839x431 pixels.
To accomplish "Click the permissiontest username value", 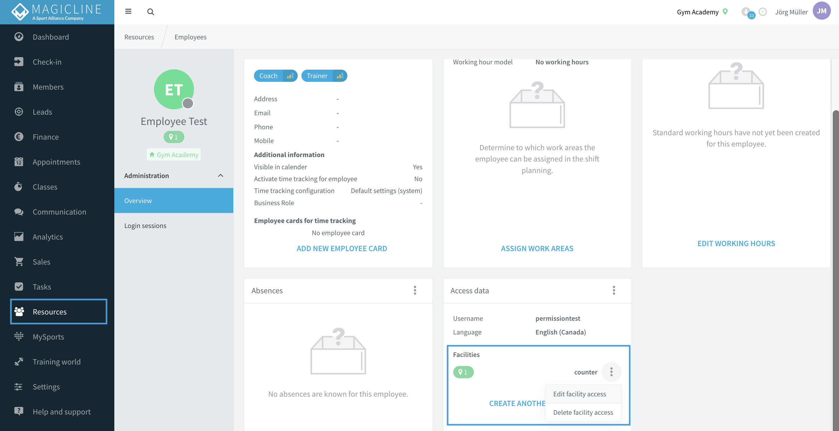I will click(558, 318).
